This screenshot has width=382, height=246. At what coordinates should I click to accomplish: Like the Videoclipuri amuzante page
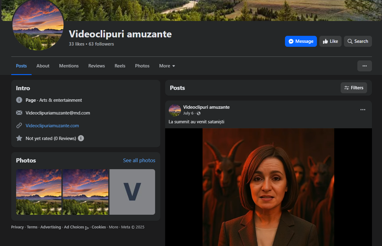click(x=330, y=41)
